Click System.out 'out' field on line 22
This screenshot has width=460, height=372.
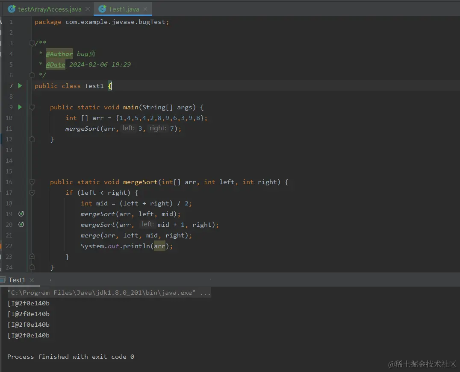(x=113, y=246)
